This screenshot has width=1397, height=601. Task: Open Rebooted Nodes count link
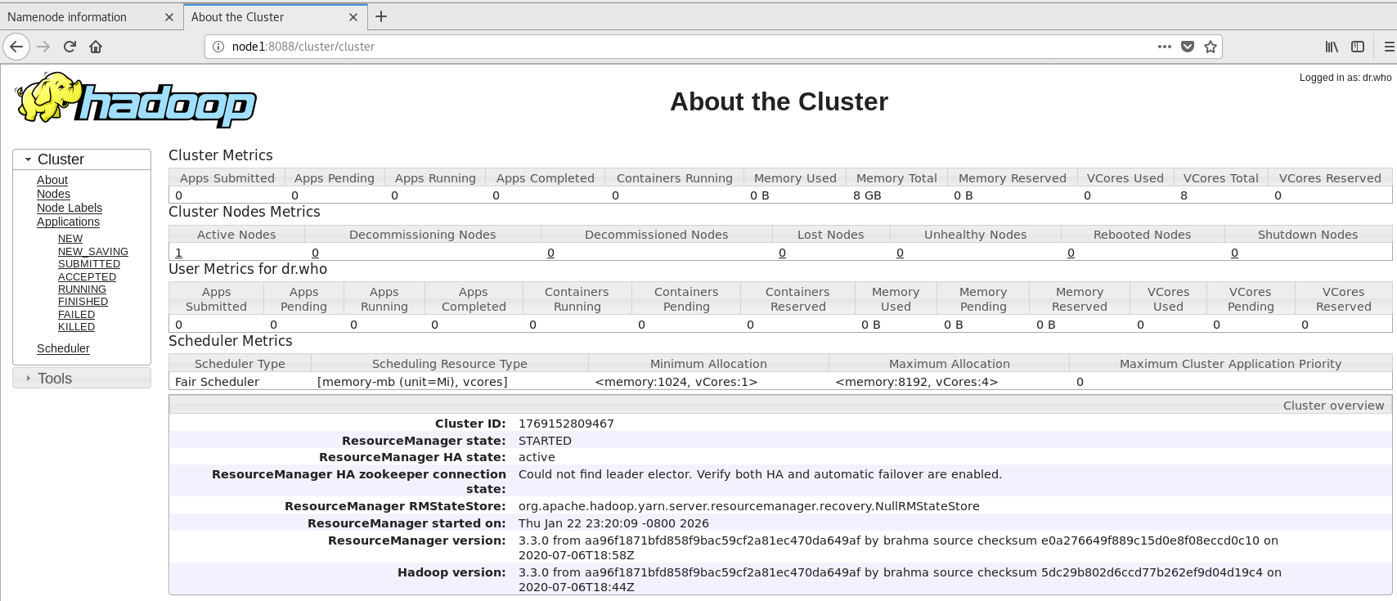coord(1071,253)
